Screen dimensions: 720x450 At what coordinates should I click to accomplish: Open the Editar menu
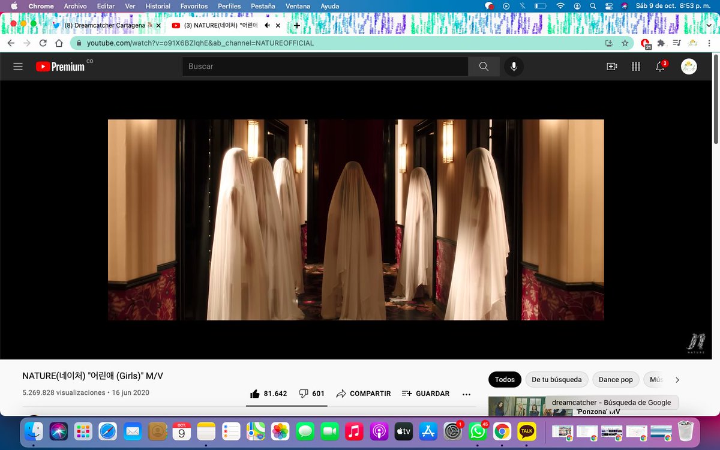pyautogui.click(x=106, y=6)
